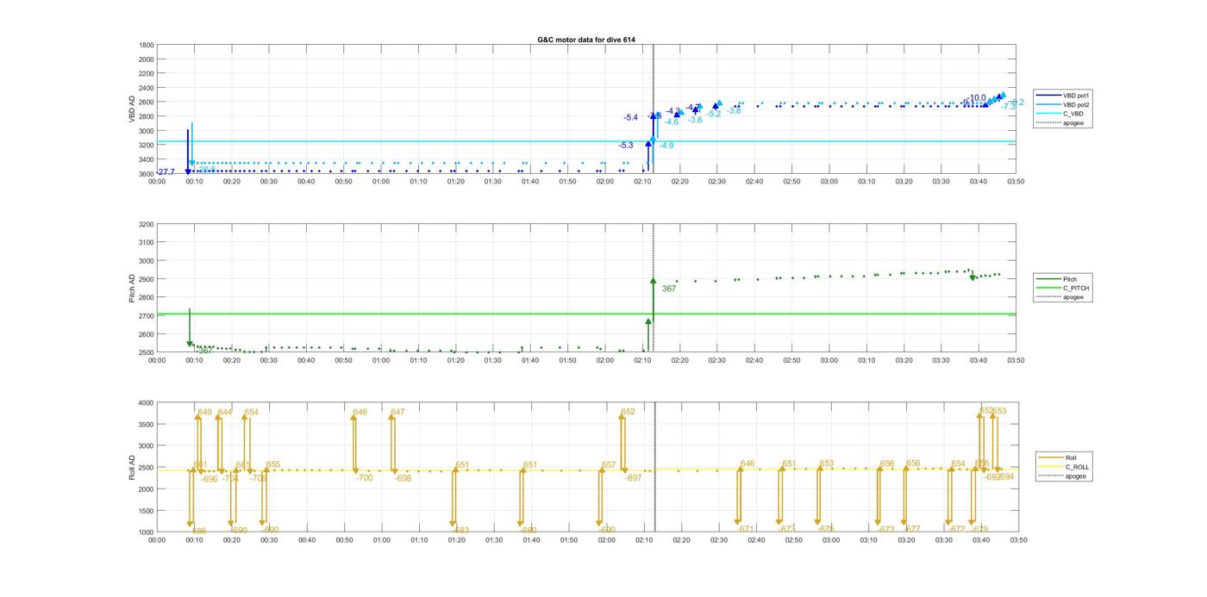Click the '-27.7' annotation in the VBD plot
This screenshot has width=1207, height=597.
(165, 172)
